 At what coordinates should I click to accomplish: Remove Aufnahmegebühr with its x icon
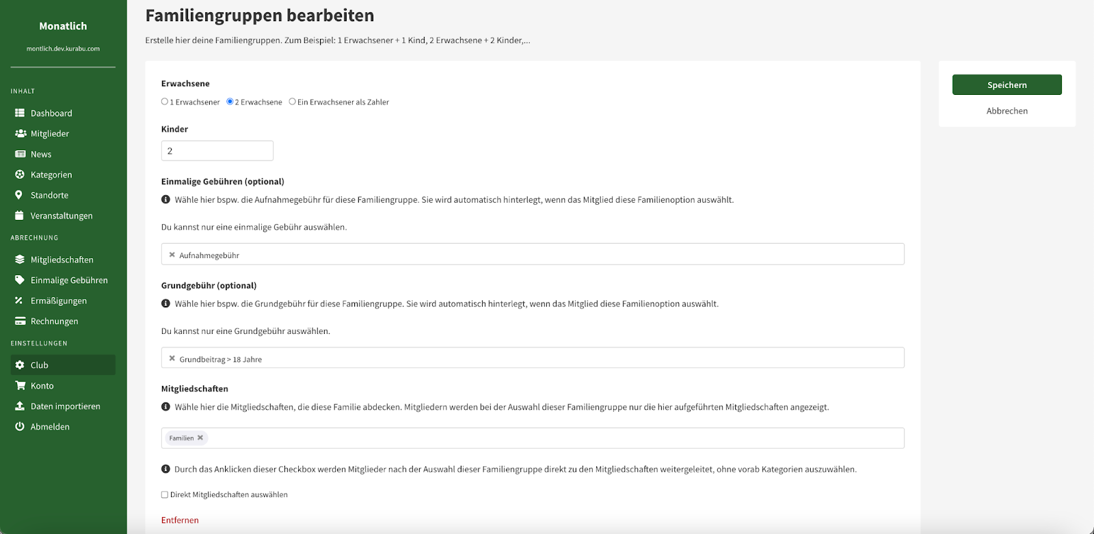tap(172, 255)
